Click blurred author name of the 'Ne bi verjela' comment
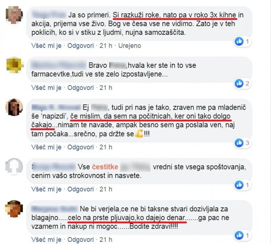 tap(54, 209)
